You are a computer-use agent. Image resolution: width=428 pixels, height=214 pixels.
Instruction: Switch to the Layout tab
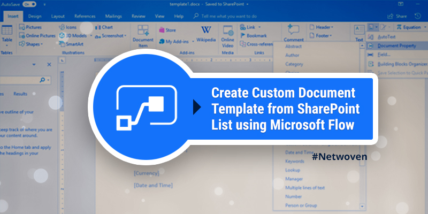[58, 17]
